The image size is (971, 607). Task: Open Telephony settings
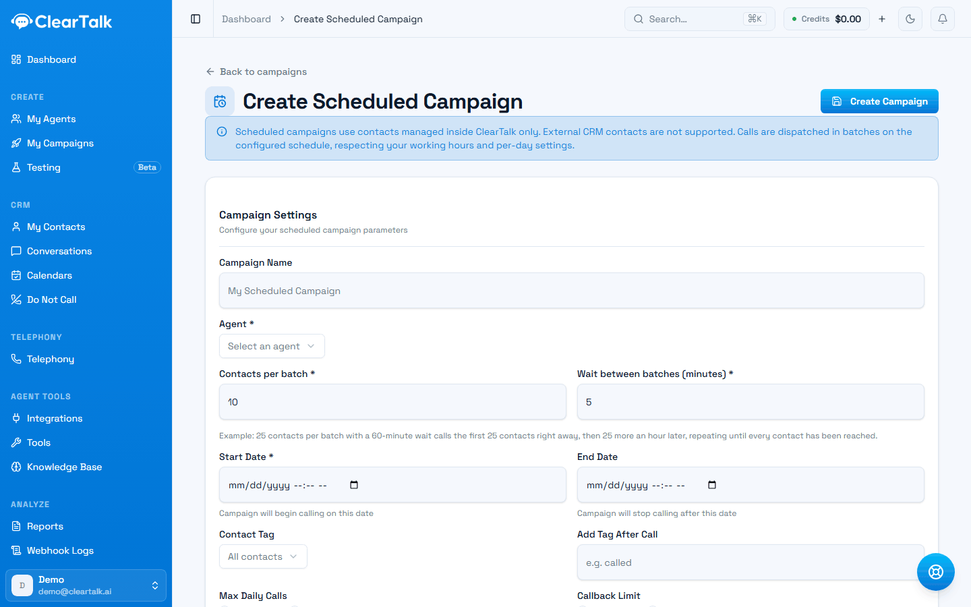(x=86, y=359)
